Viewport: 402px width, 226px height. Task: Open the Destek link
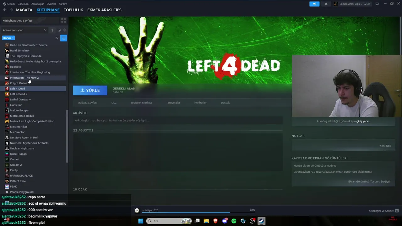pos(225,103)
